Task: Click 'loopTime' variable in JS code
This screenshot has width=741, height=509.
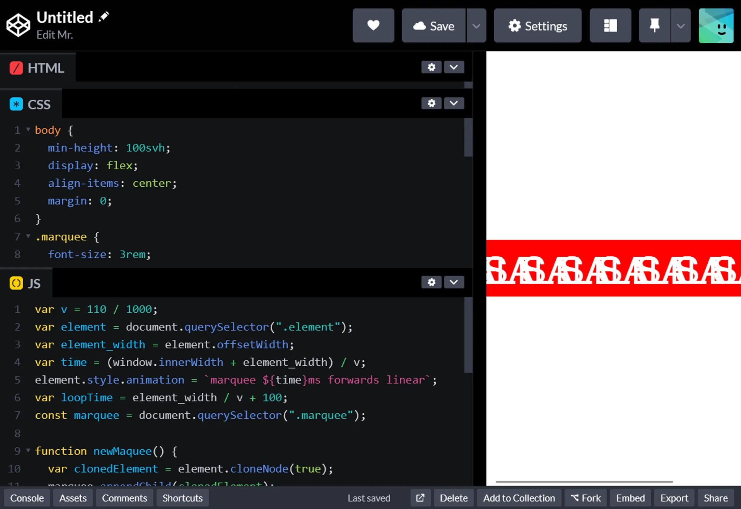Action: pos(87,397)
